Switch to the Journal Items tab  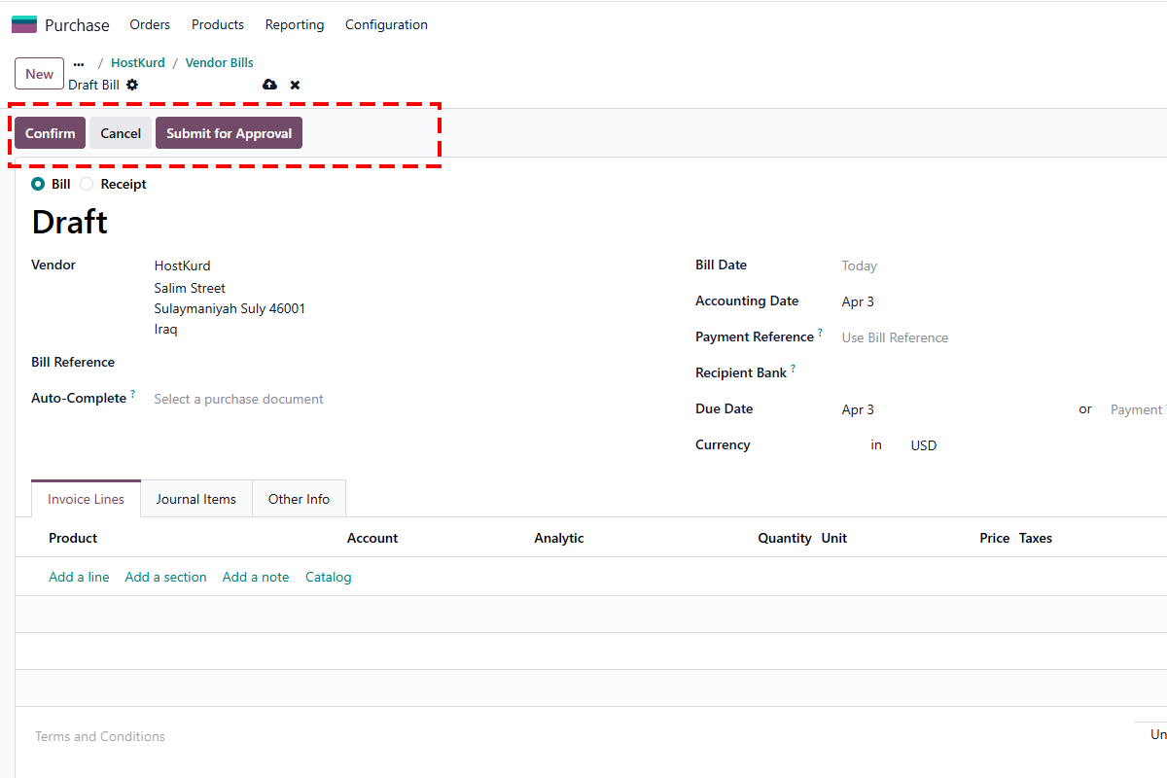tap(195, 498)
